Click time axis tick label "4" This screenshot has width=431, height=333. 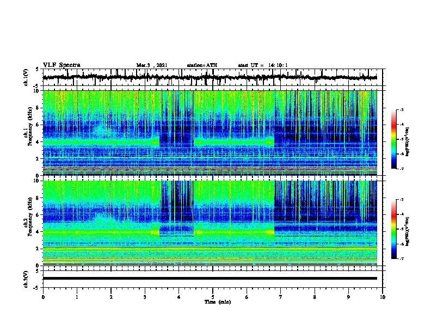coord(179,297)
